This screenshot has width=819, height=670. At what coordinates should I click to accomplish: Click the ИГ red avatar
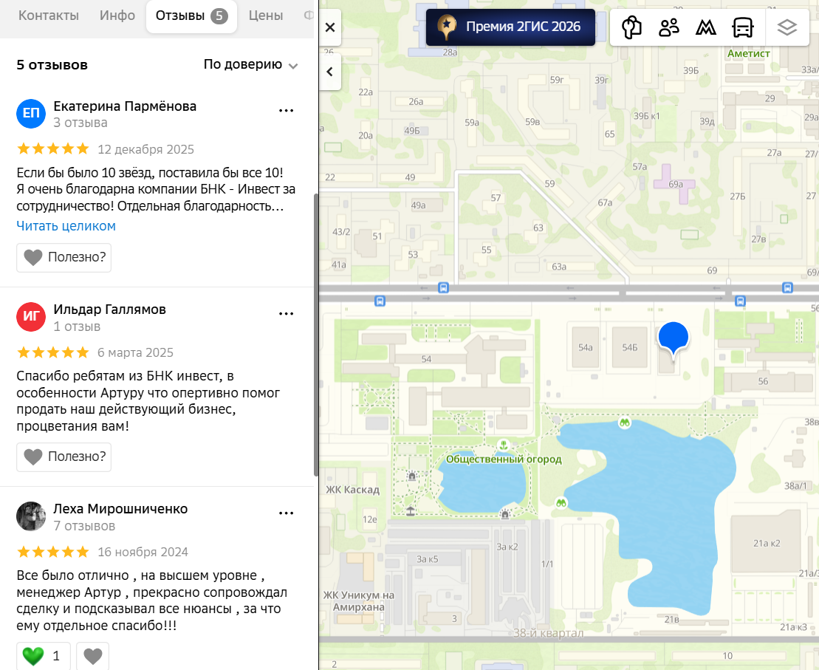point(31,317)
